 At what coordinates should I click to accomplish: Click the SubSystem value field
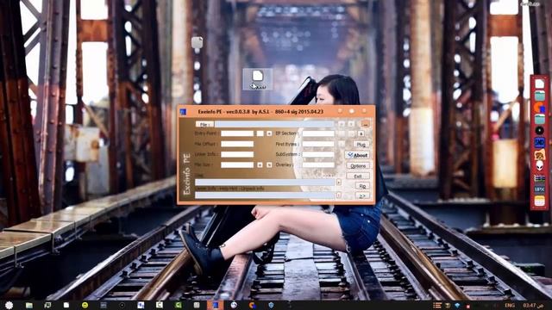(x=318, y=154)
